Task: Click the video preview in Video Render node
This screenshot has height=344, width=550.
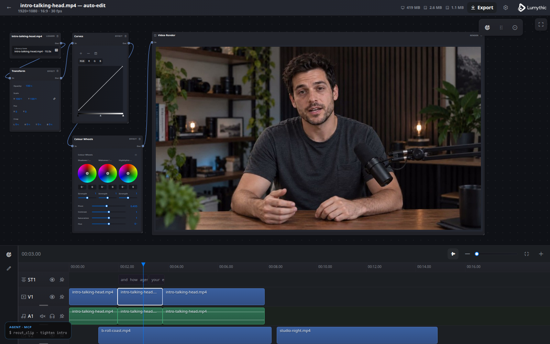Action: click(318, 138)
